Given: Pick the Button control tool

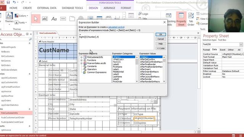Looking at the screenshot, I should tap(63, 19).
